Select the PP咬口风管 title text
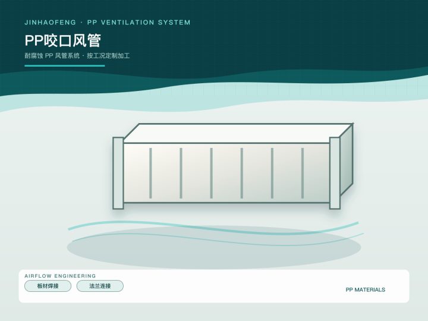Image resolution: width=428 pixels, height=321 pixels. tap(63, 40)
